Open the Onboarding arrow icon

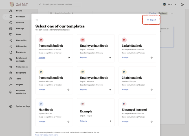pyautogui.click(x=11, y=40)
